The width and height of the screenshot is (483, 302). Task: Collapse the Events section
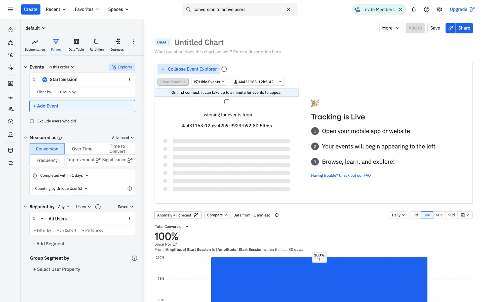click(25, 67)
